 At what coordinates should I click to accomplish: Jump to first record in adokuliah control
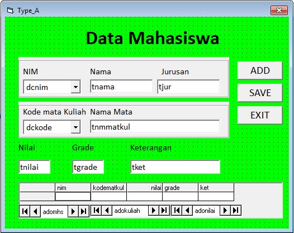[x=96, y=210]
